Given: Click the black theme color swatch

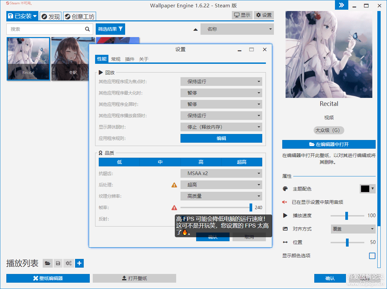Looking at the screenshot, I should click(x=365, y=189).
